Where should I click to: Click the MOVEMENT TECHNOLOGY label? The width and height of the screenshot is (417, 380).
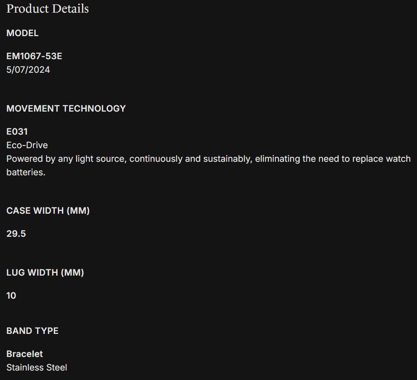66,108
